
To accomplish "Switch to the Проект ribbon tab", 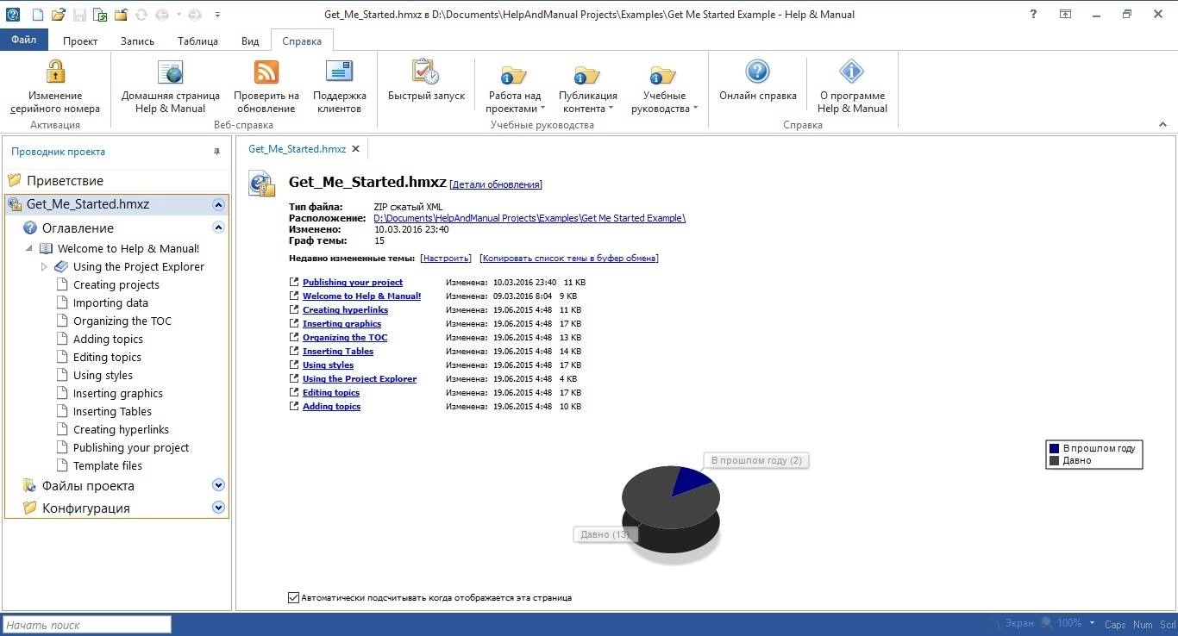I will pyautogui.click(x=80, y=41).
